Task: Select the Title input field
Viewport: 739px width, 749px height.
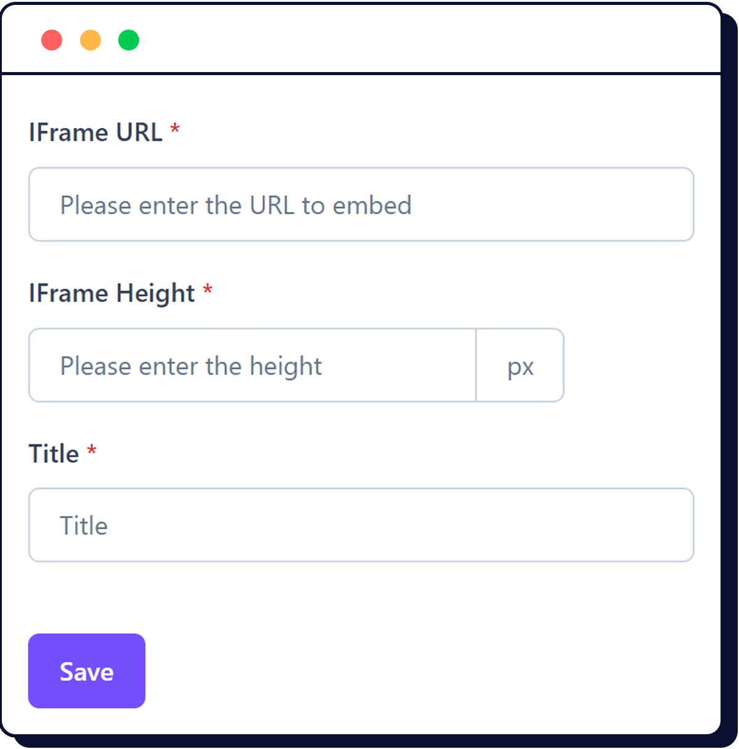Action: coord(361,525)
